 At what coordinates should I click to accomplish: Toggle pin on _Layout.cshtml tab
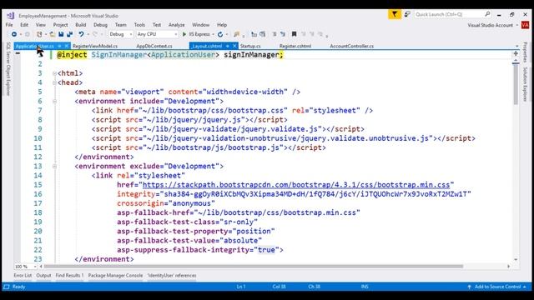pos(228,46)
